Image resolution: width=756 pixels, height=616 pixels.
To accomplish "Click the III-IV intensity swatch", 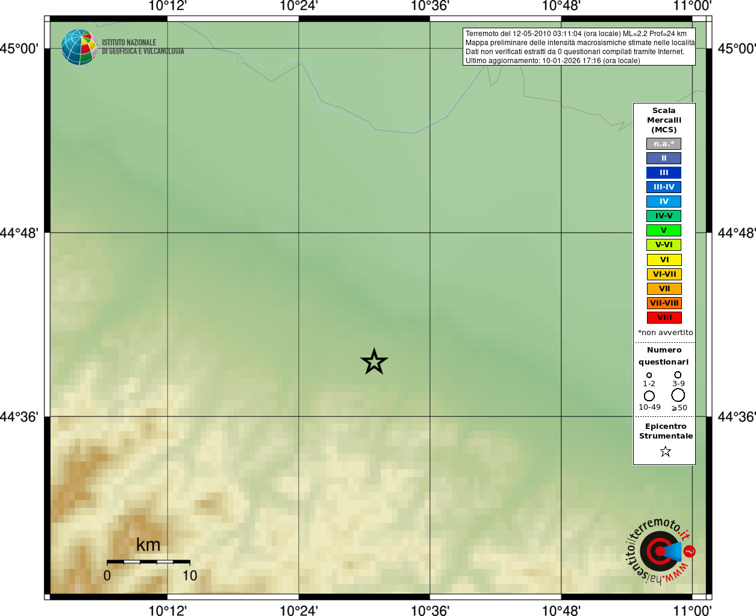I will point(664,187).
